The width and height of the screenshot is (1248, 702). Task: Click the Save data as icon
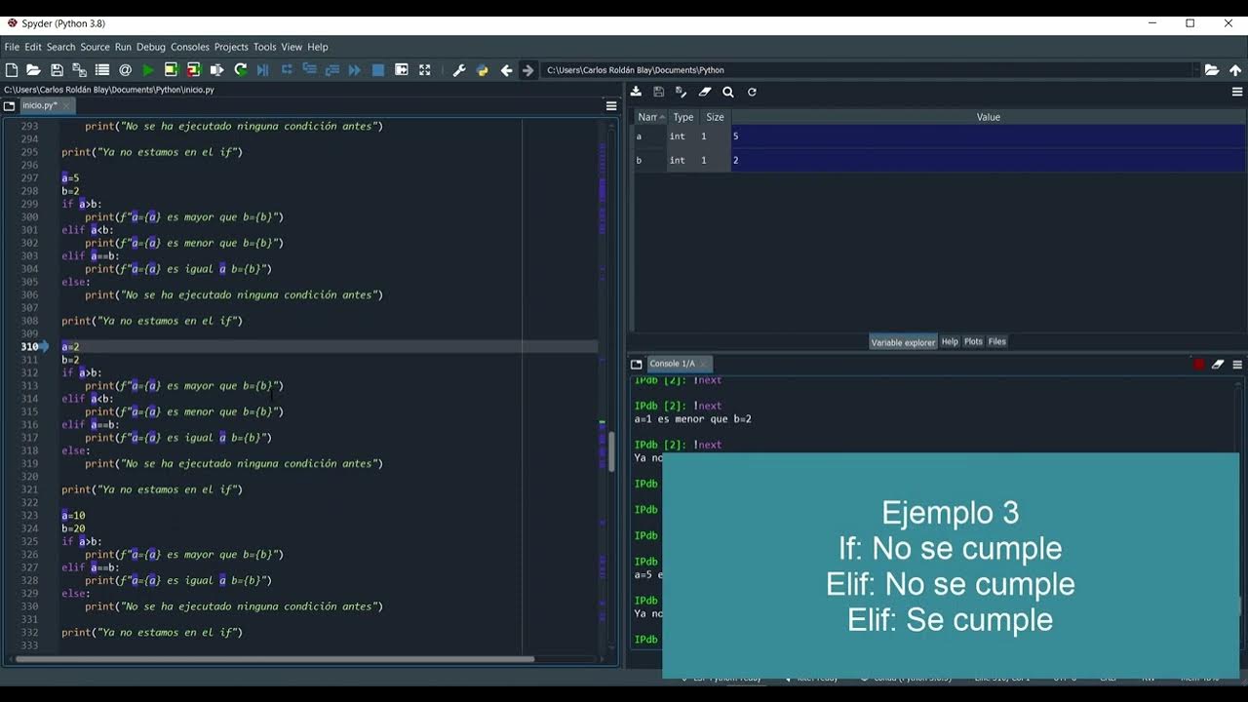(682, 92)
